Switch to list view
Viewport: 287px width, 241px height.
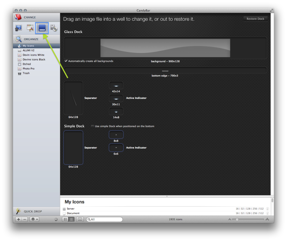coord(71,219)
